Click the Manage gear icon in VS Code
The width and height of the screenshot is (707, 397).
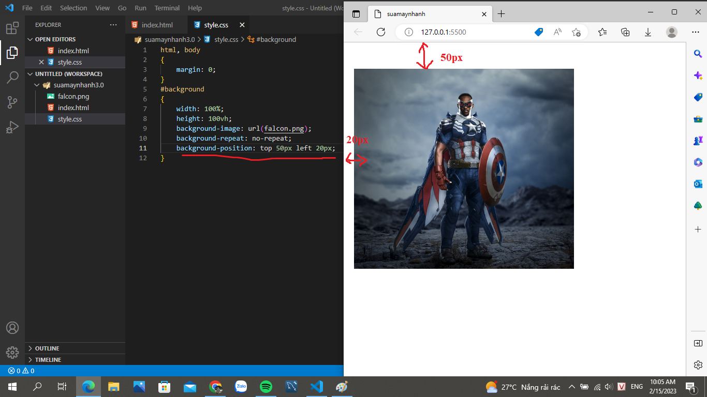click(x=12, y=353)
